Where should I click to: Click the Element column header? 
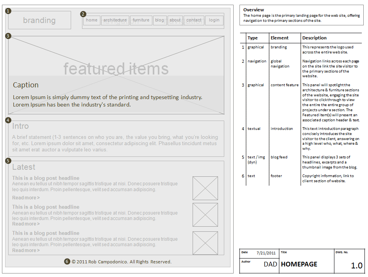(x=280, y=38)
